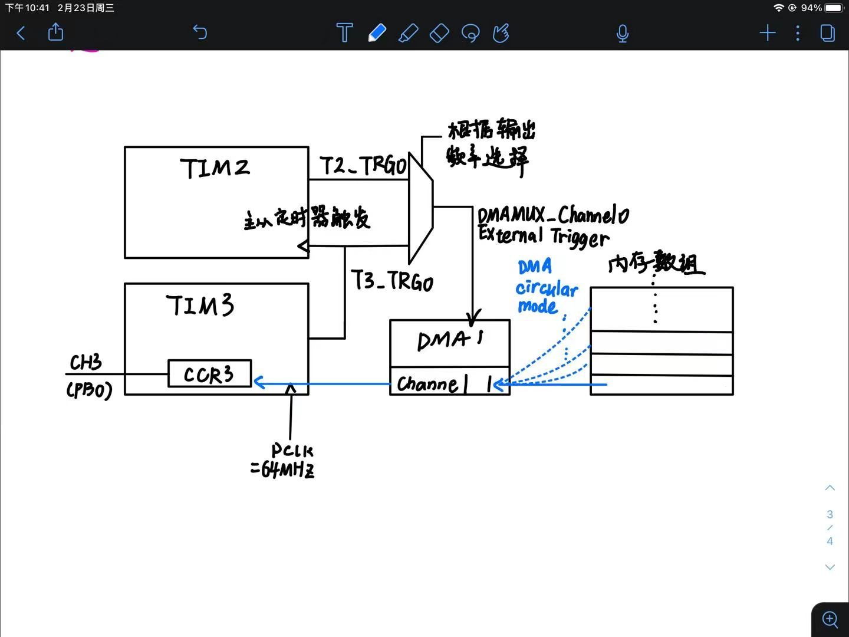The width and height of the screenshot is (849, 637).
Task: Tap the 3/4 page number indicator
Action: 830,527
